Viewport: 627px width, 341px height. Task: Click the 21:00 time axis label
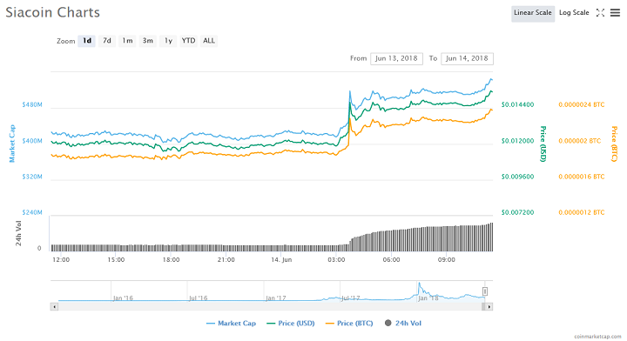(226, 259)
